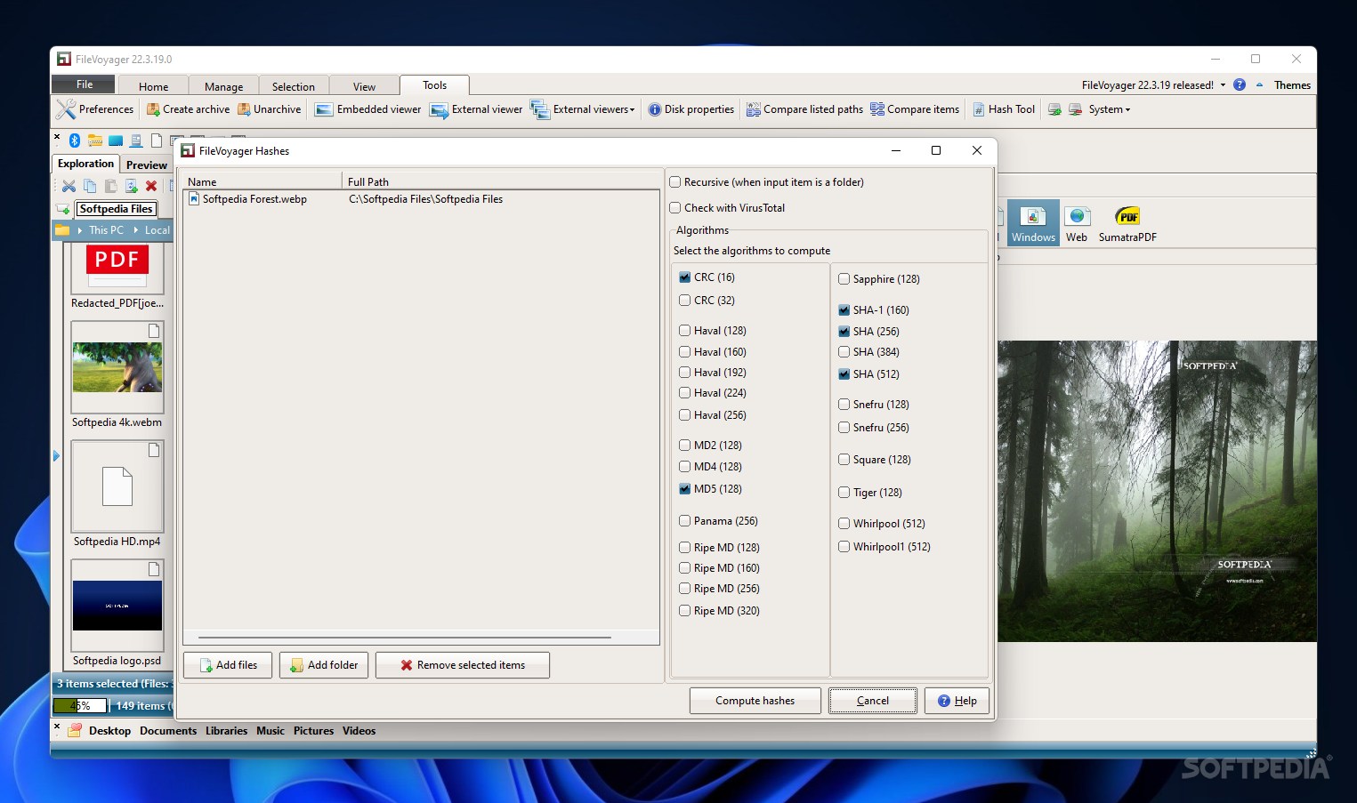Image resolution: width=1357 pixels, height=803 pixels.
Task: Switch to the View ribbon tab
Action: [x=364, y=86]
